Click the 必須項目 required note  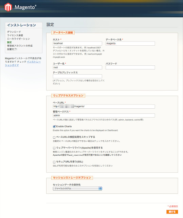click(173, 206)
